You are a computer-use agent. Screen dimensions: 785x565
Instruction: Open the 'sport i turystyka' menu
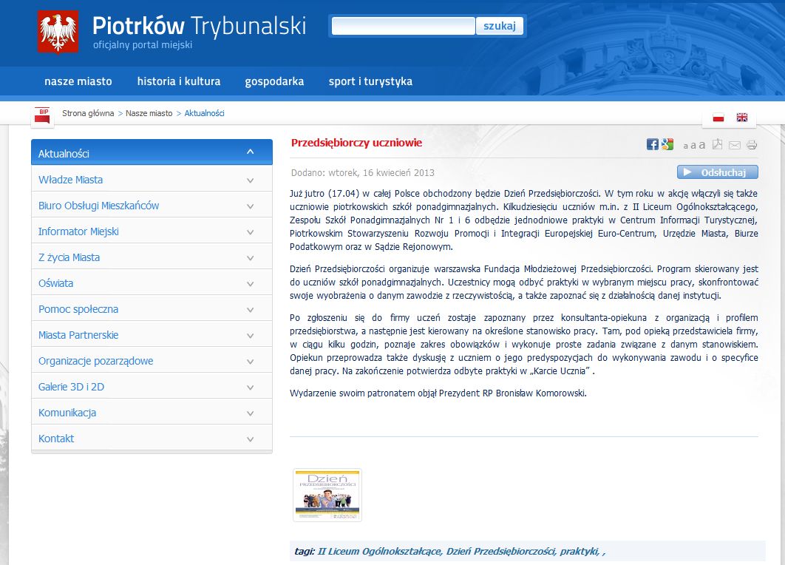point(370,81)
